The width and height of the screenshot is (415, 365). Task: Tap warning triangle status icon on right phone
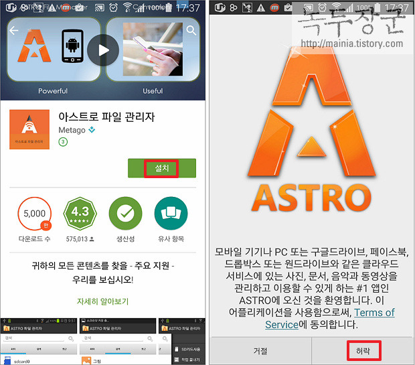click(261, 8)
